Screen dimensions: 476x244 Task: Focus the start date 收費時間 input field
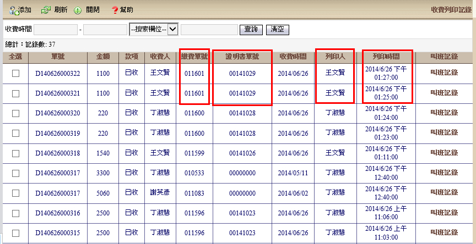56,30
